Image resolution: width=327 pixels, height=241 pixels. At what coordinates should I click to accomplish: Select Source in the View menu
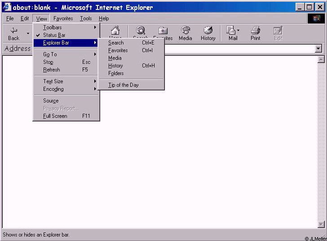click(x=66, y=101)
